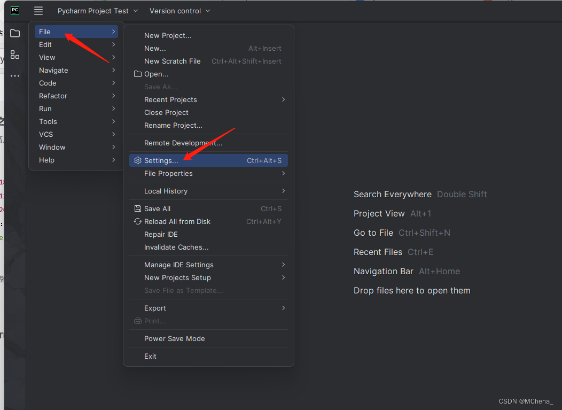This screenshot has width=562, height=410.
Task: Select Close Project
Action: coord(208,113)
